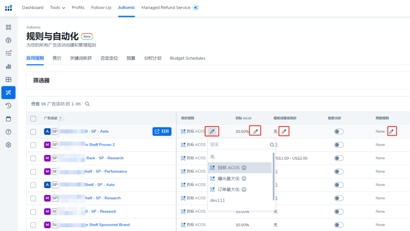Switch to the 关键词收获 tab
The width and height of the screenshot is (410, 231).
pos(81,58)
